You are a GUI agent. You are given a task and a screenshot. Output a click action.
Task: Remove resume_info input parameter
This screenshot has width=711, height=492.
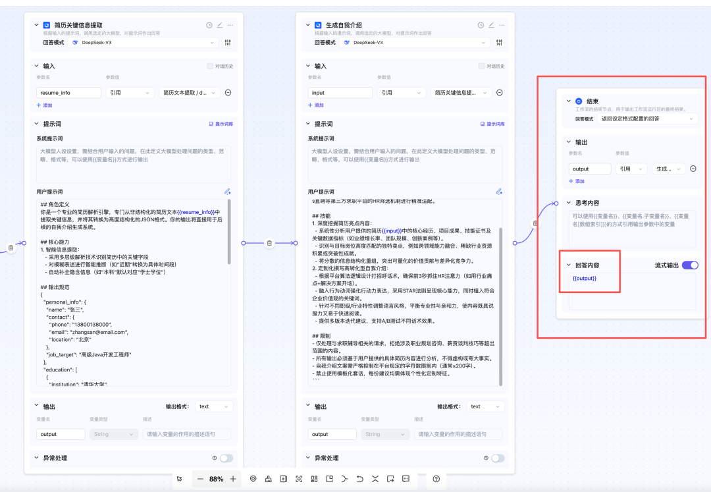pyautogui.click(x=228, y=92)
